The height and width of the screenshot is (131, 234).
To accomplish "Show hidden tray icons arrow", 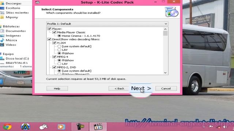I will (204, 127).
